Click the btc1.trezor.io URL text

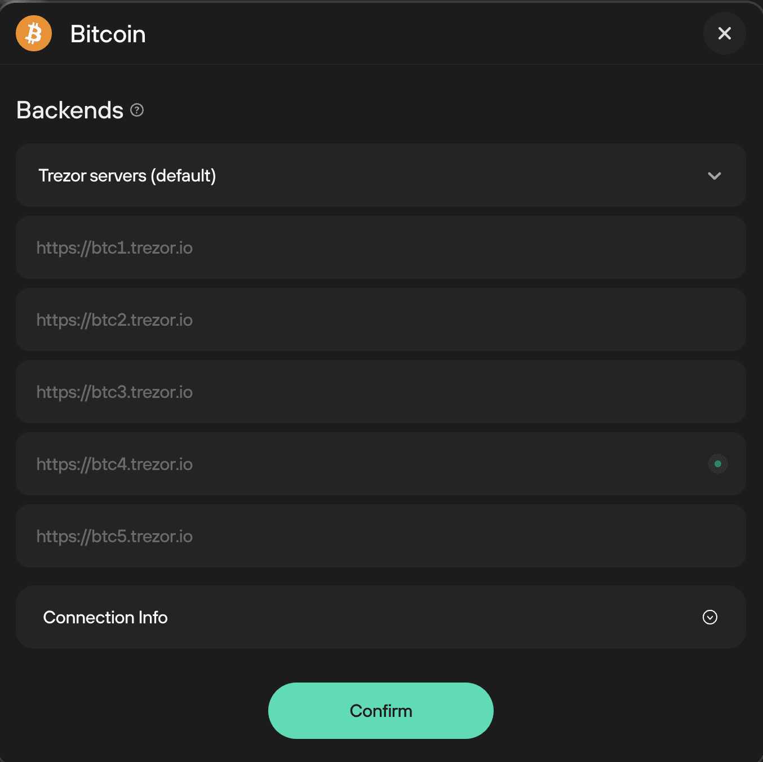click(x=114, y=248)
